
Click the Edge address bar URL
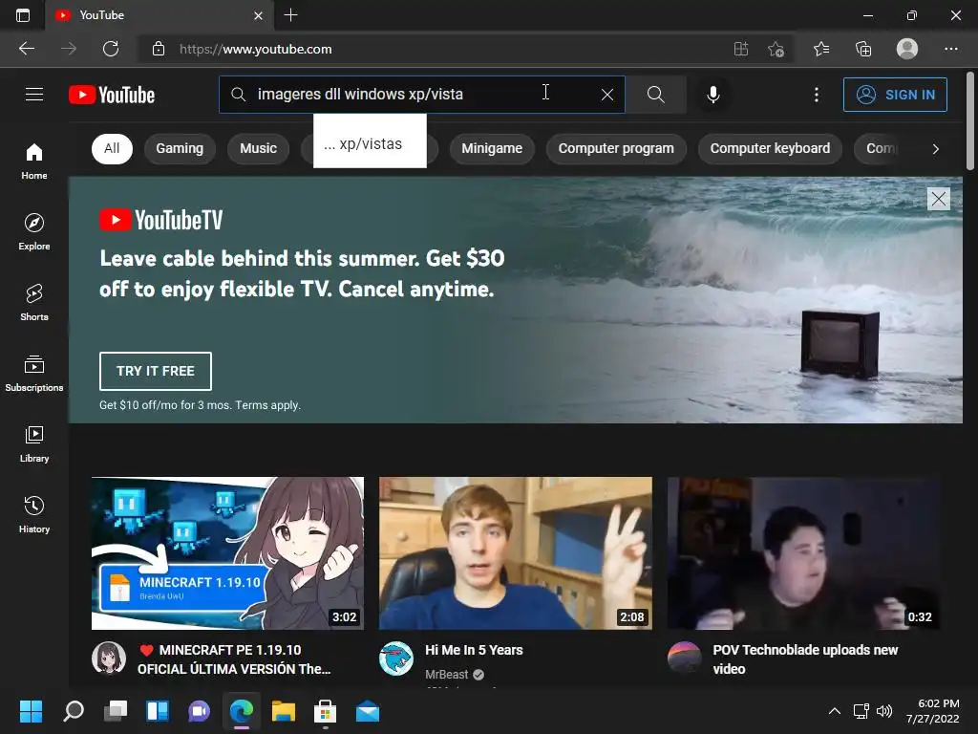coord(256,50)
